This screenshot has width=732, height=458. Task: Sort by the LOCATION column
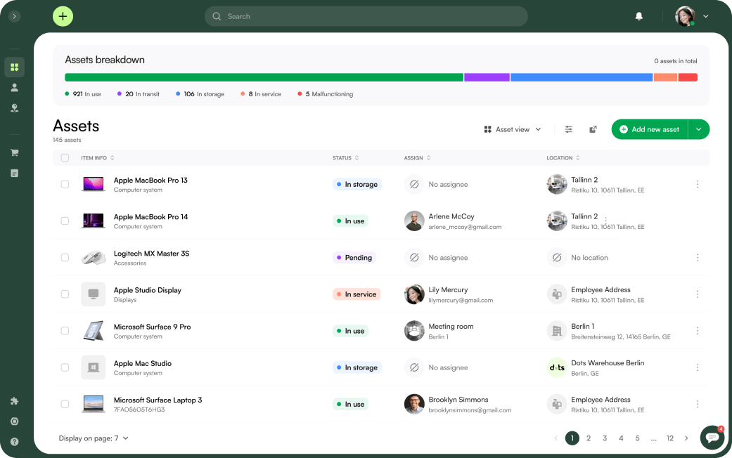click(x=563, y=157)
